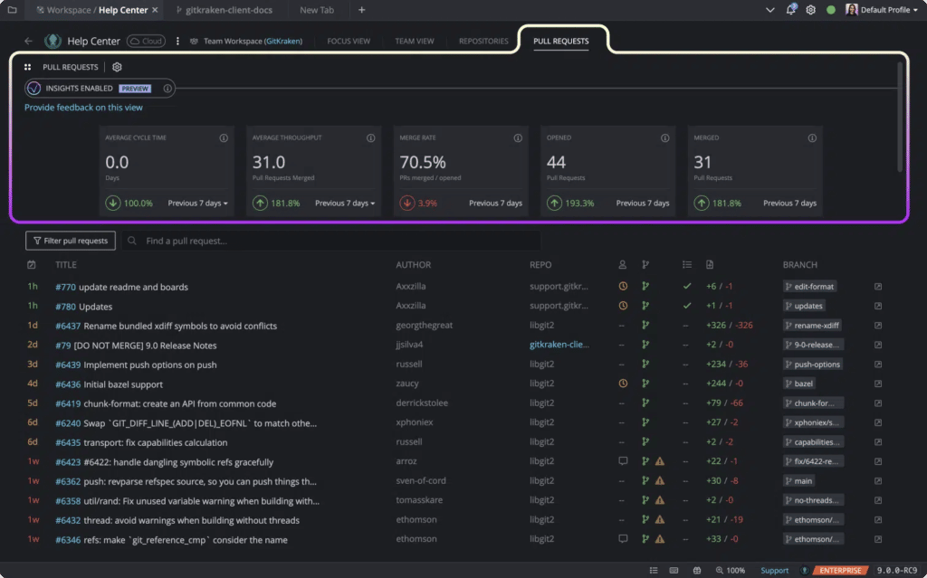Click the folder icon in the top tab bar
Image resolution: width=927 pixels, height=578 pixels.
[x=12, y=10]
